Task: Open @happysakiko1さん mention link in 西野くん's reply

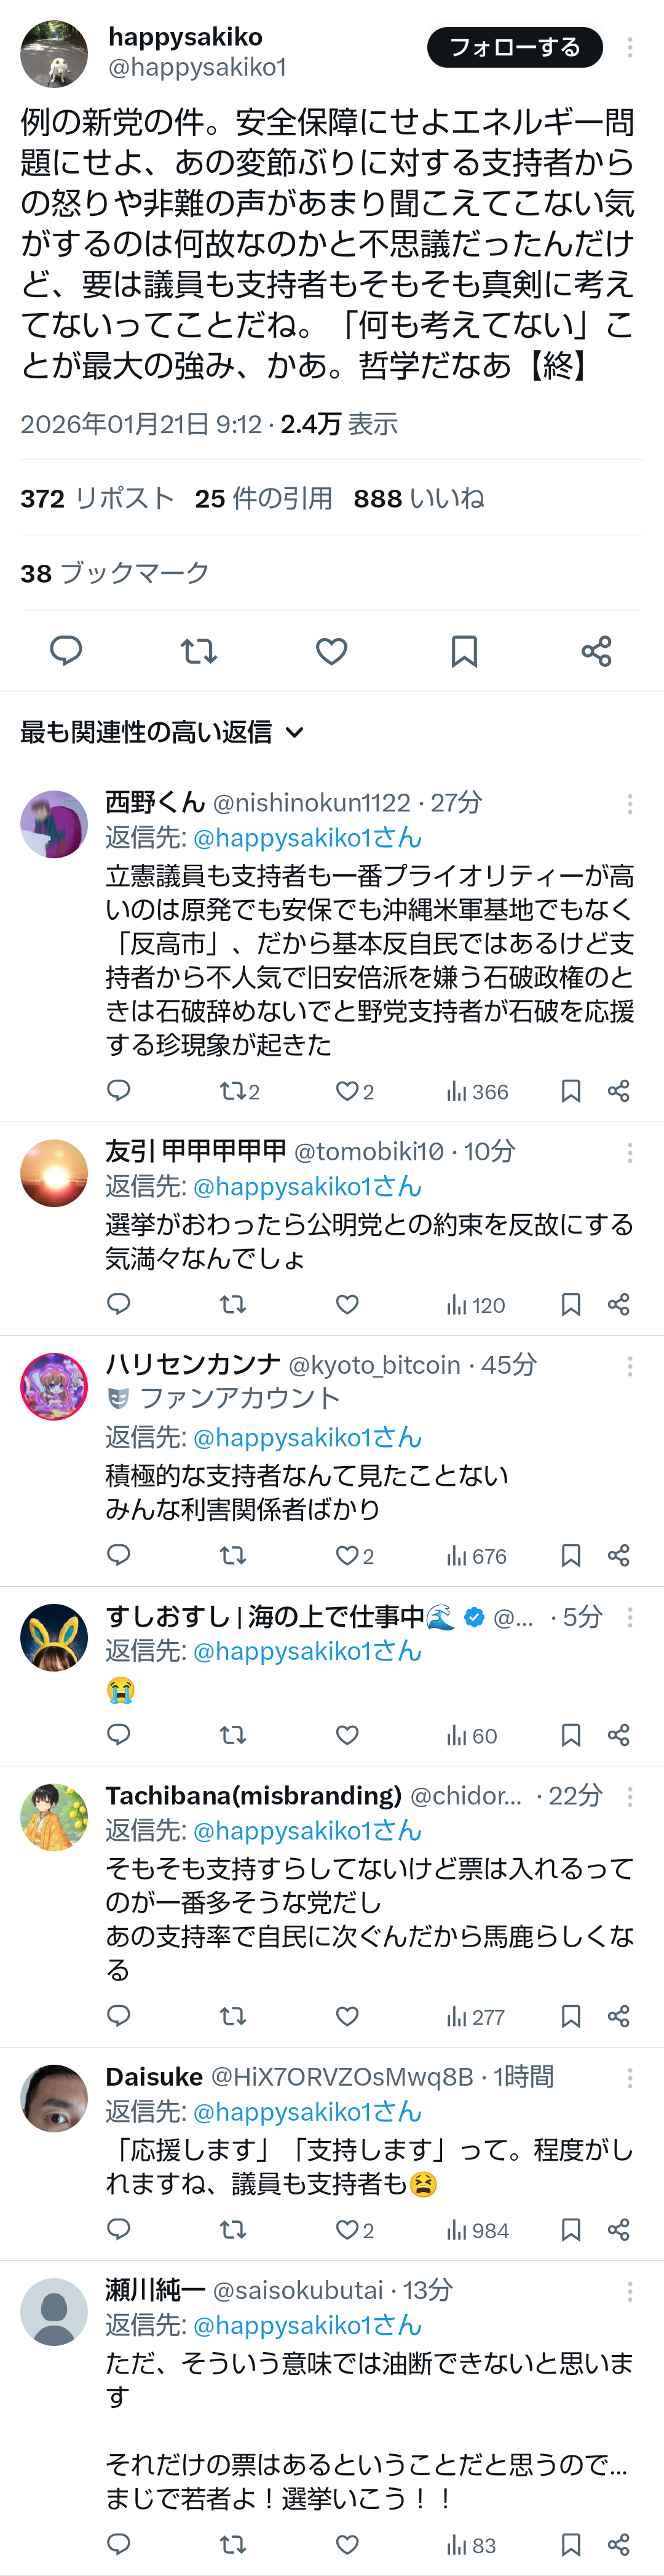Action: pos(307,838)
